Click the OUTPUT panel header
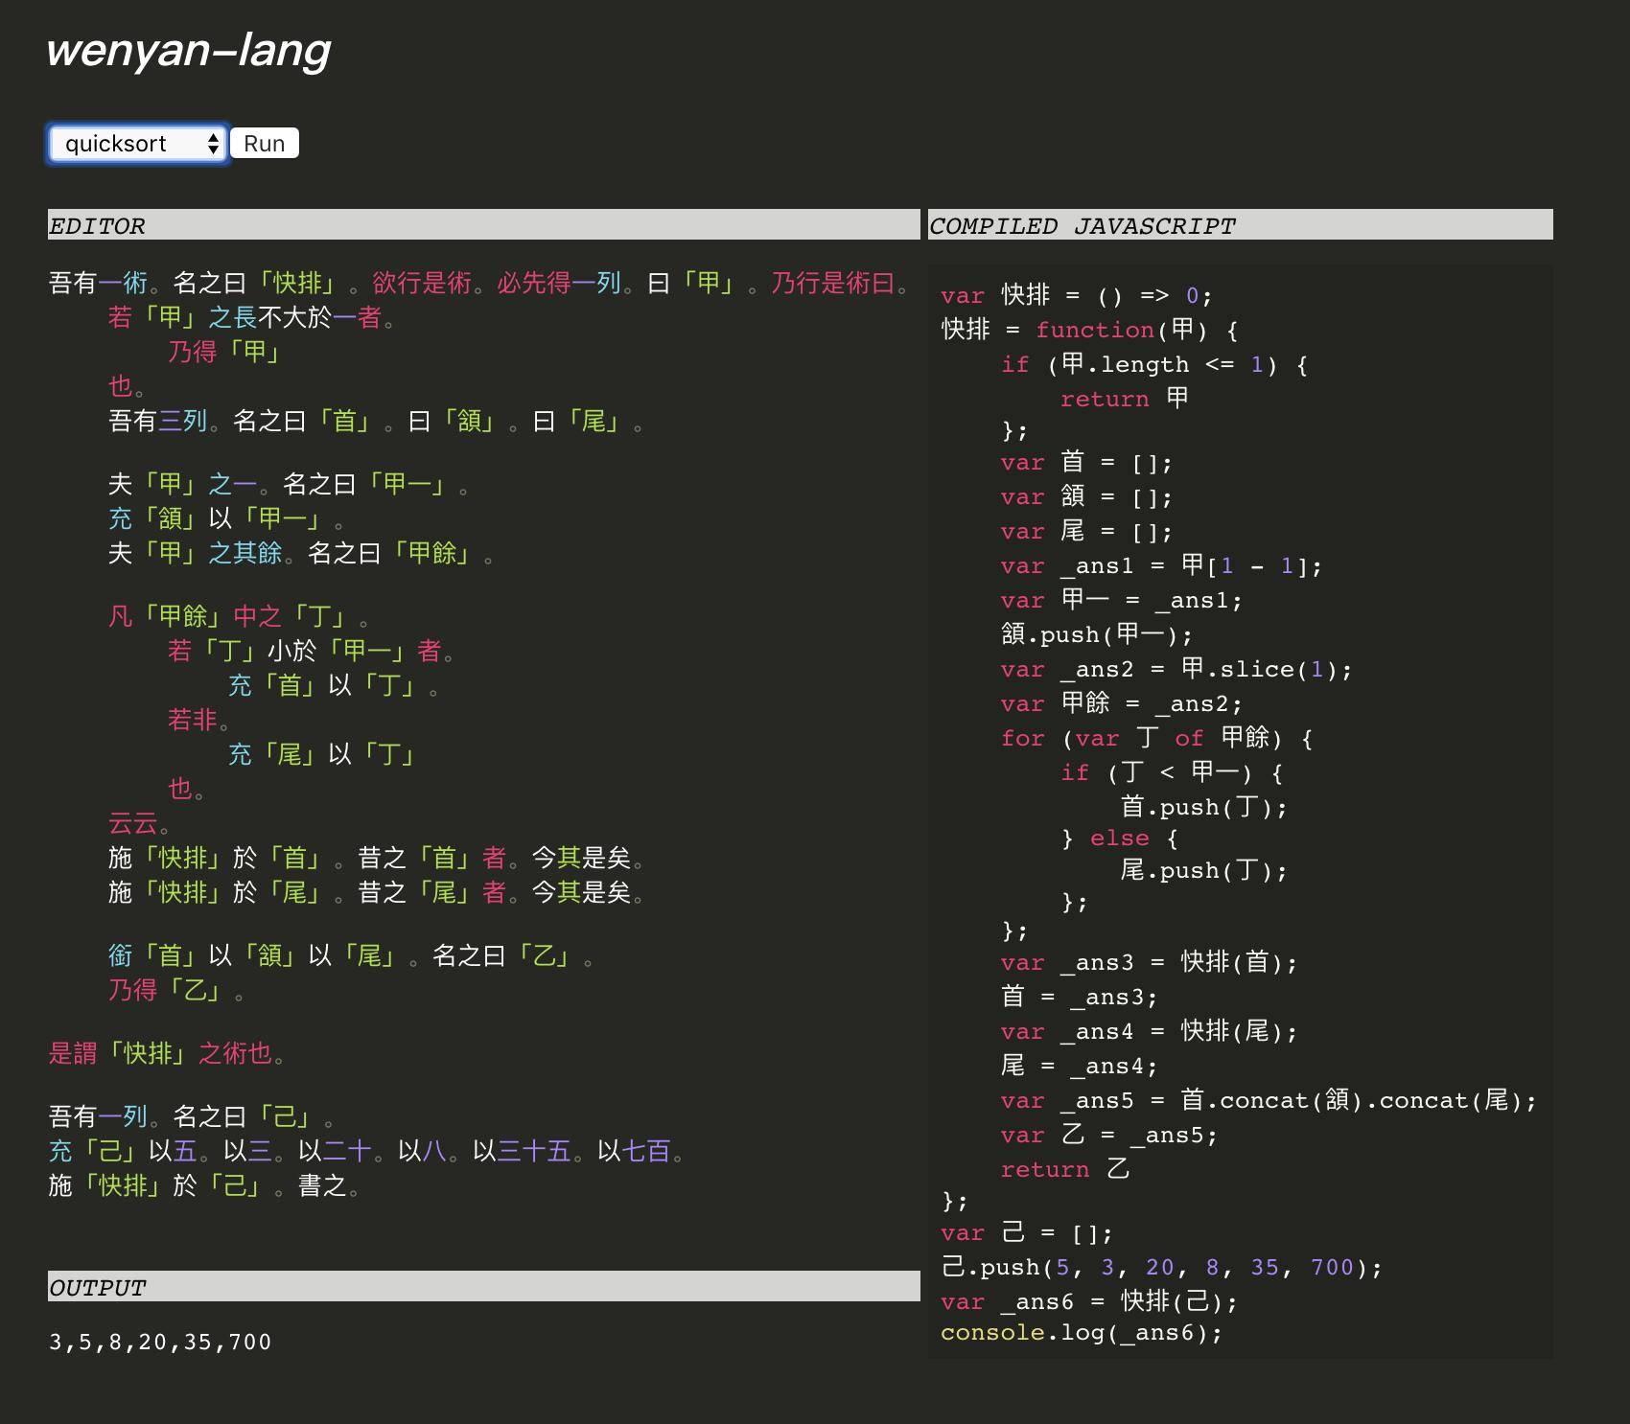Viewport: 1630px width, 1424px height. click(483, 1287)
